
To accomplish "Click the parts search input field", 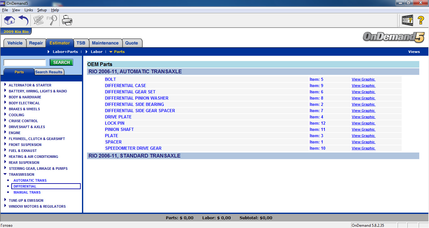I will 25,62.
